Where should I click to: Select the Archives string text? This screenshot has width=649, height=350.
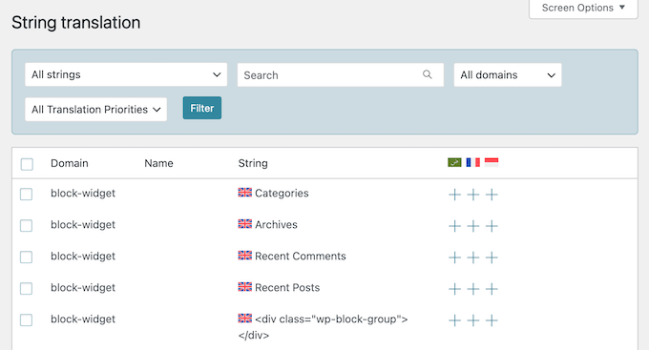tap(276, 225)
